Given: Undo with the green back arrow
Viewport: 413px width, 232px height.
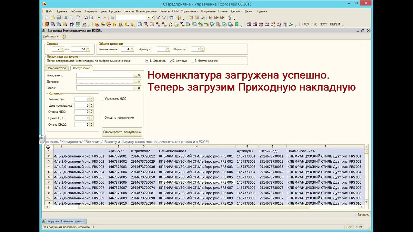Looking at the screenshot, I should coord(99,18).
